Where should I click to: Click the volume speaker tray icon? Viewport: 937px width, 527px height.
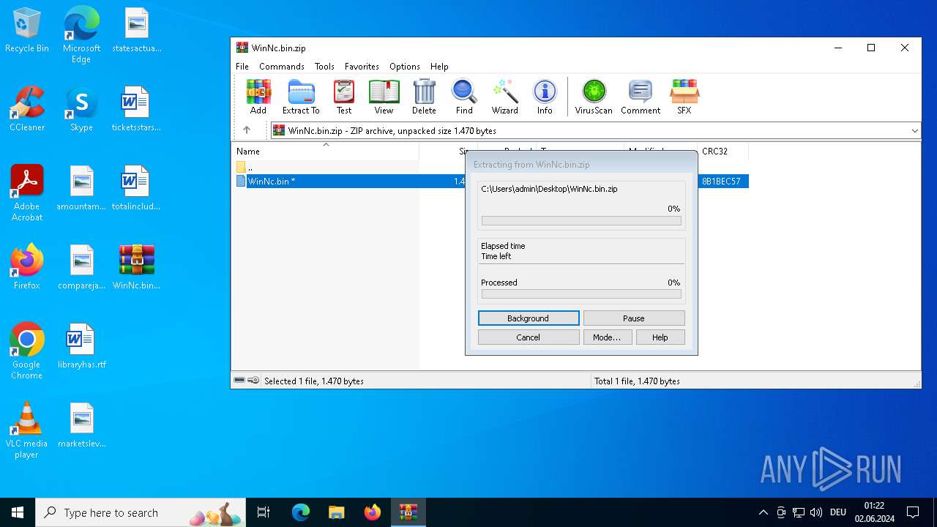816,512
